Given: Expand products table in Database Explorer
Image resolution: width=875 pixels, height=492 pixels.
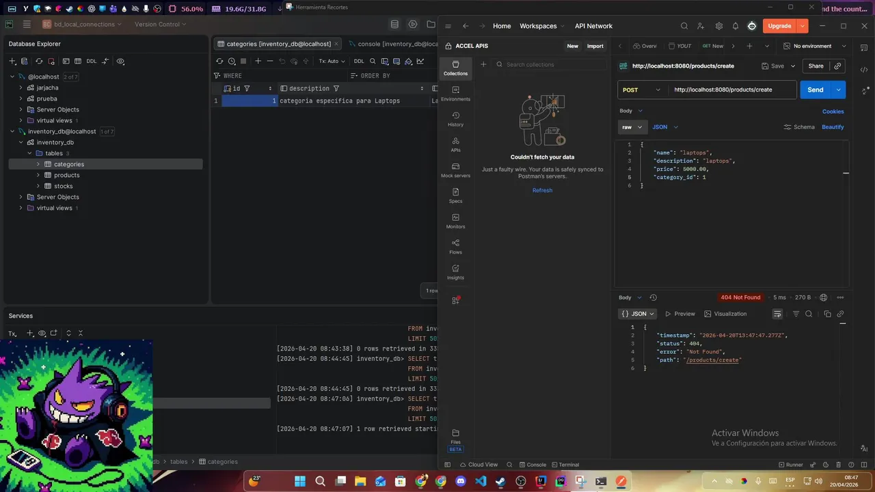Looking at the screenshot, I should tap(38, 175).
